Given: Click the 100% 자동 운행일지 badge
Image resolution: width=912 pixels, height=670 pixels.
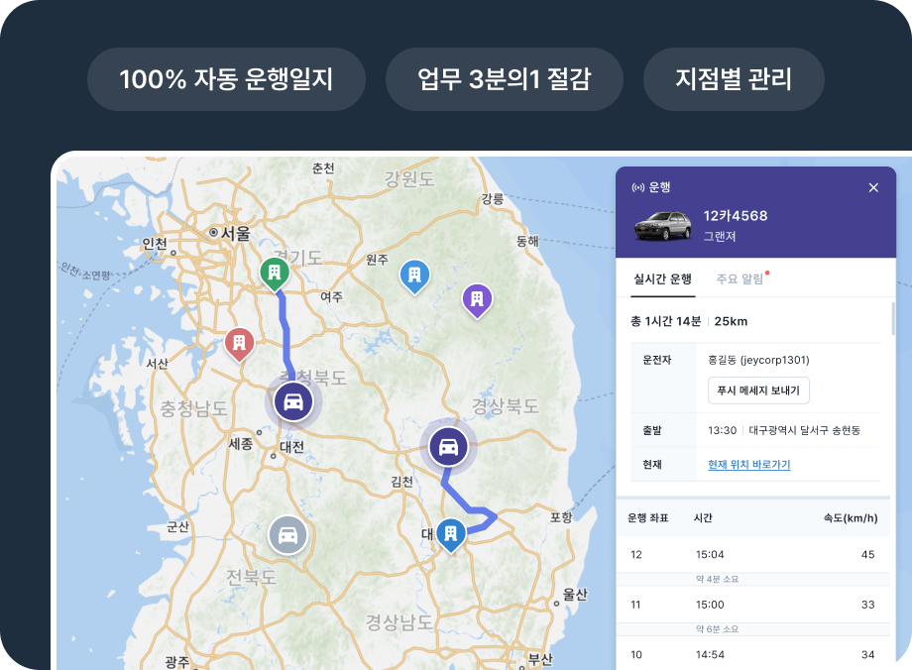Looking at the screenshot, I should click(x=225, y=77).
